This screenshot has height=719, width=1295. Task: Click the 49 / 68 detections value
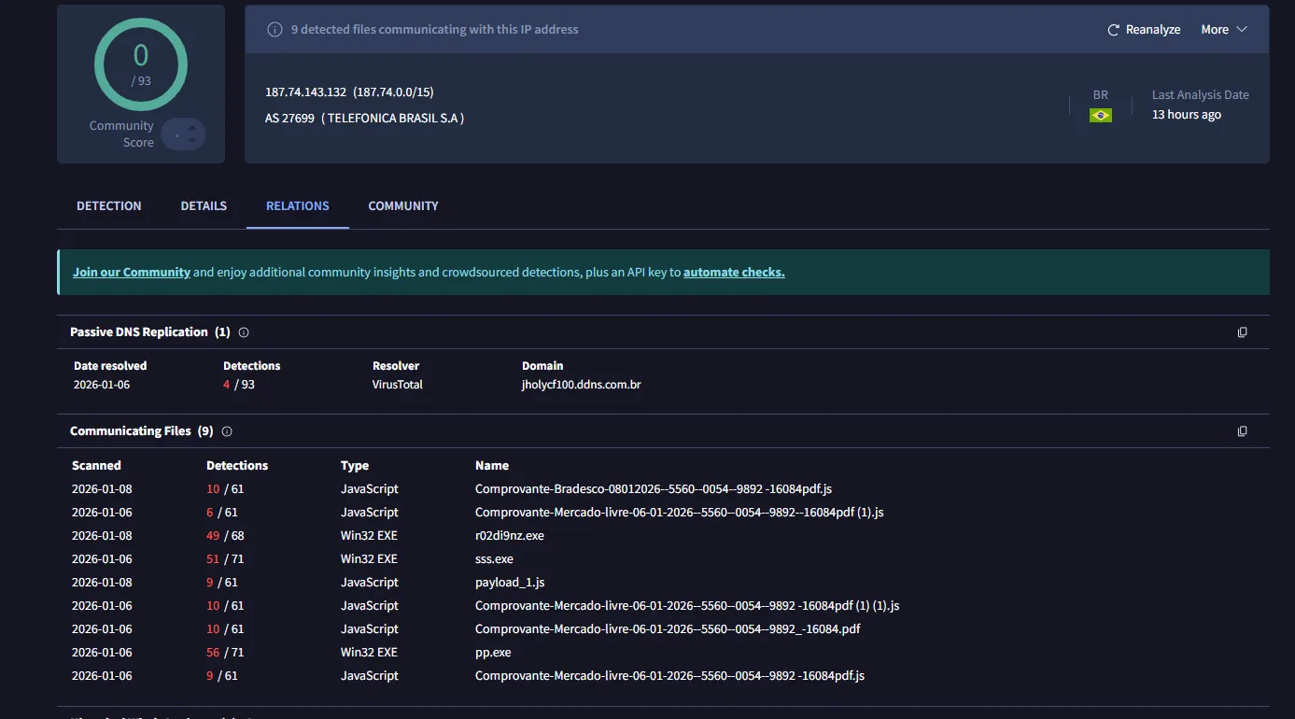click(x=225, y=536)
